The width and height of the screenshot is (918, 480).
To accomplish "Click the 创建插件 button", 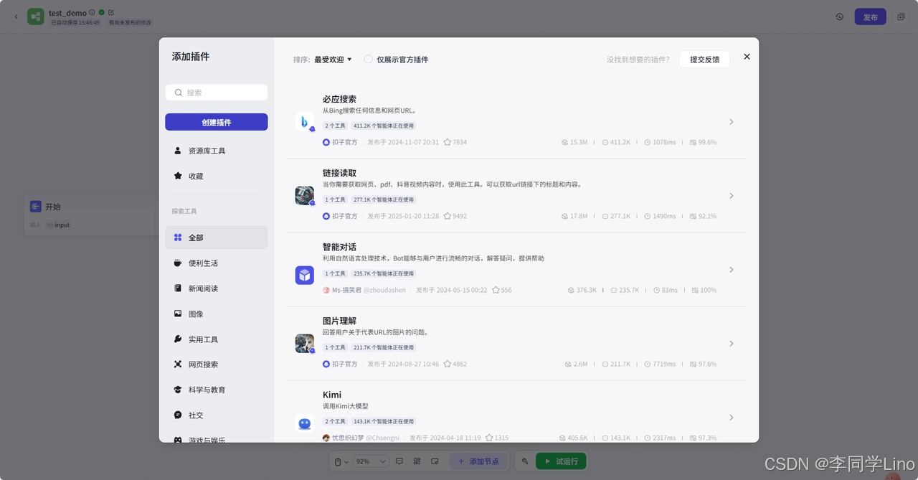I will [217, 122].
